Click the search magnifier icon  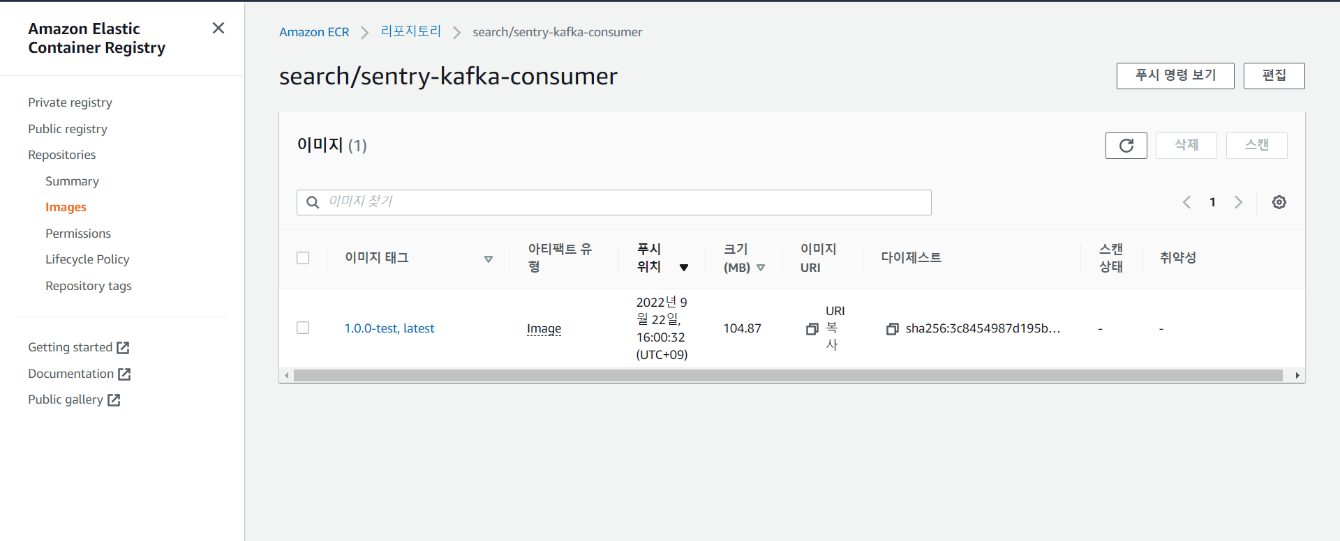(x=313, y=202)
